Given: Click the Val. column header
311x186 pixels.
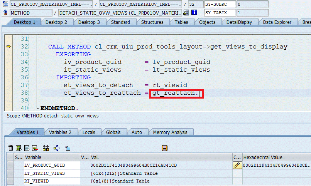Looking at the screenshot, I should coord(161,157).
